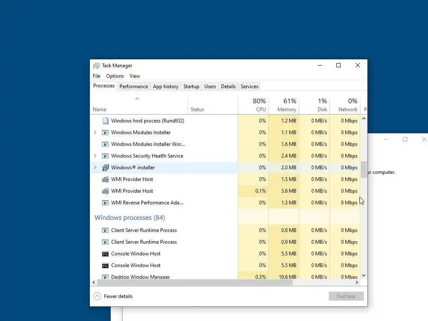
Task: Click the Windows Security Health Service icon
Action: pos(105,156)
